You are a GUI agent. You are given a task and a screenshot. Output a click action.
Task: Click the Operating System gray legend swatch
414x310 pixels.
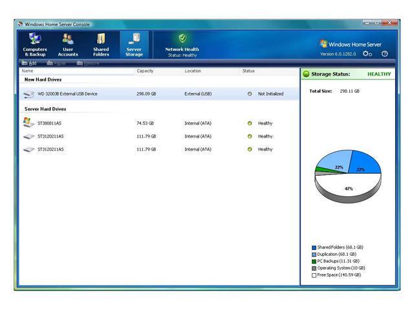click(314, 268)
